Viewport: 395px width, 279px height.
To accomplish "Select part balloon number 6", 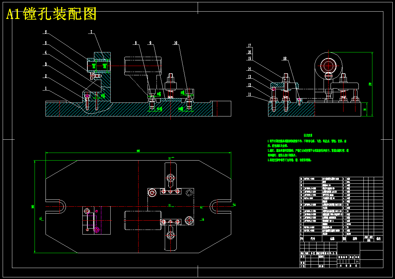I will 46,32.
